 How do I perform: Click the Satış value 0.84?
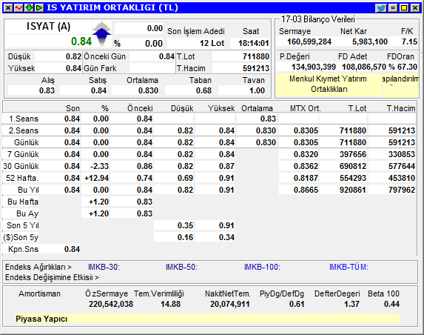[98, 90]
